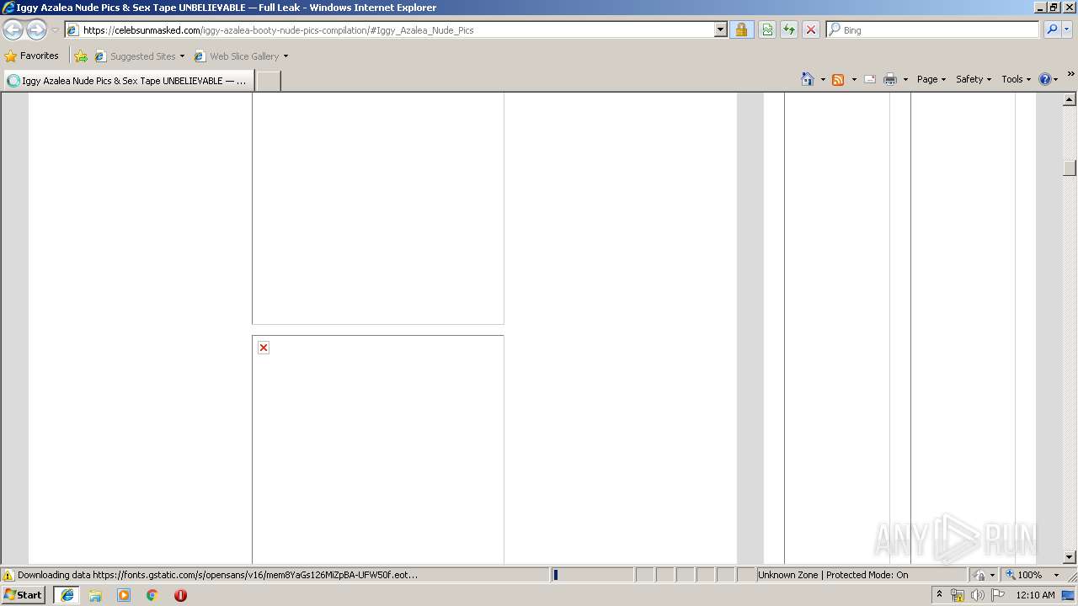Click the Internet Explorer taskbar icon
This screenshot has width=1078, height=606.
67,595
